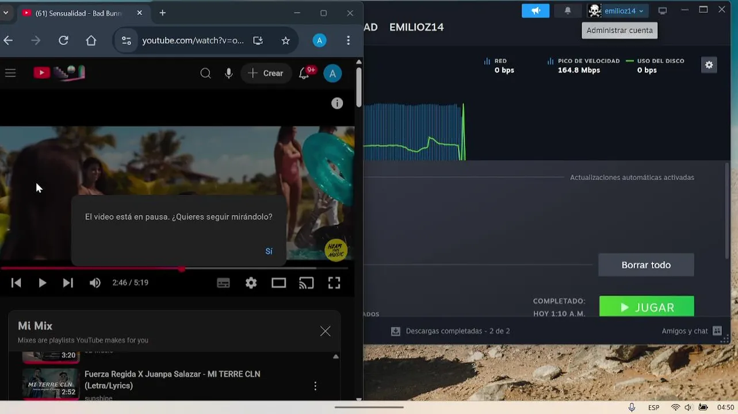Open Chrome profile avatar
The width and height of the screenshot is (738, 414).
click(319, 40)
